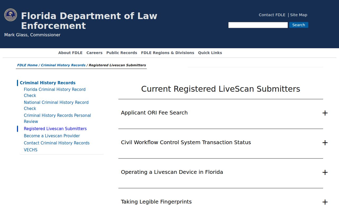The image size is (339, 212).
Task: Open Contact Criminal History Records link
Action: point(57,143)
